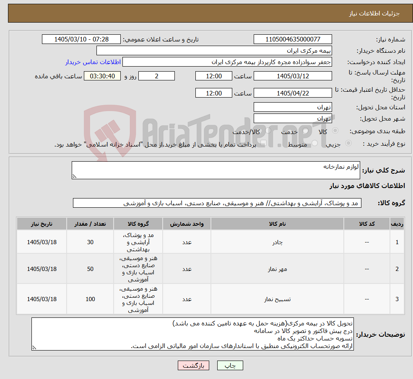Click the delivery city field تهران
Viewport: 413px width, 379px height.
[x=293, y=119]
